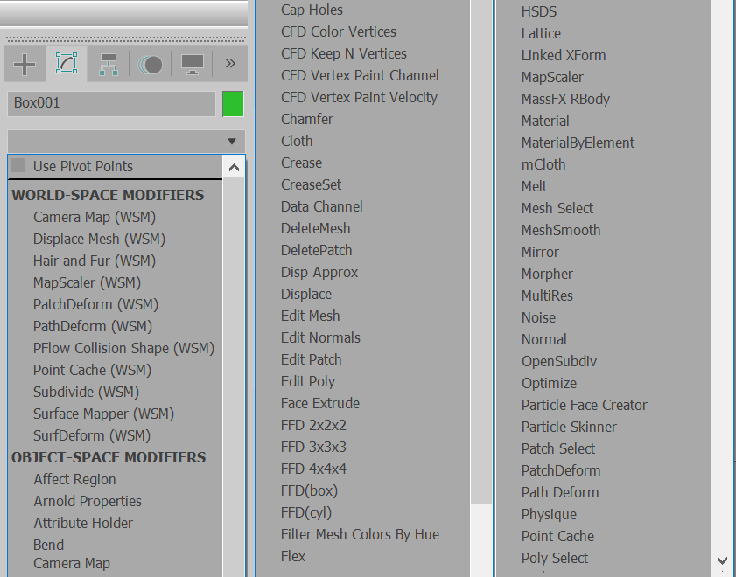Select PatchDeform (WSM) entry
This screenshot has width=736, height=577.
(95, 304)
